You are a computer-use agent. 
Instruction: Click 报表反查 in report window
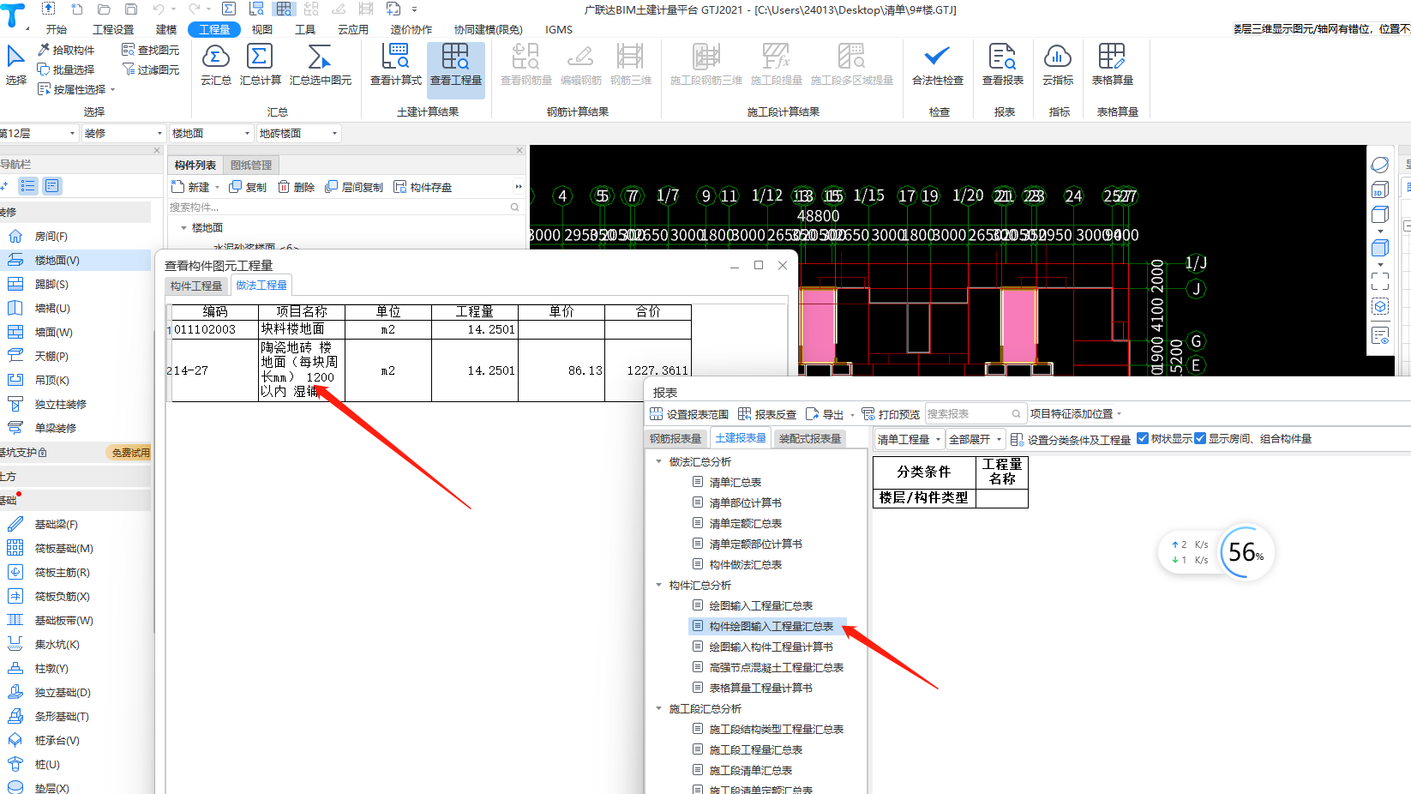tap(767, 414)
